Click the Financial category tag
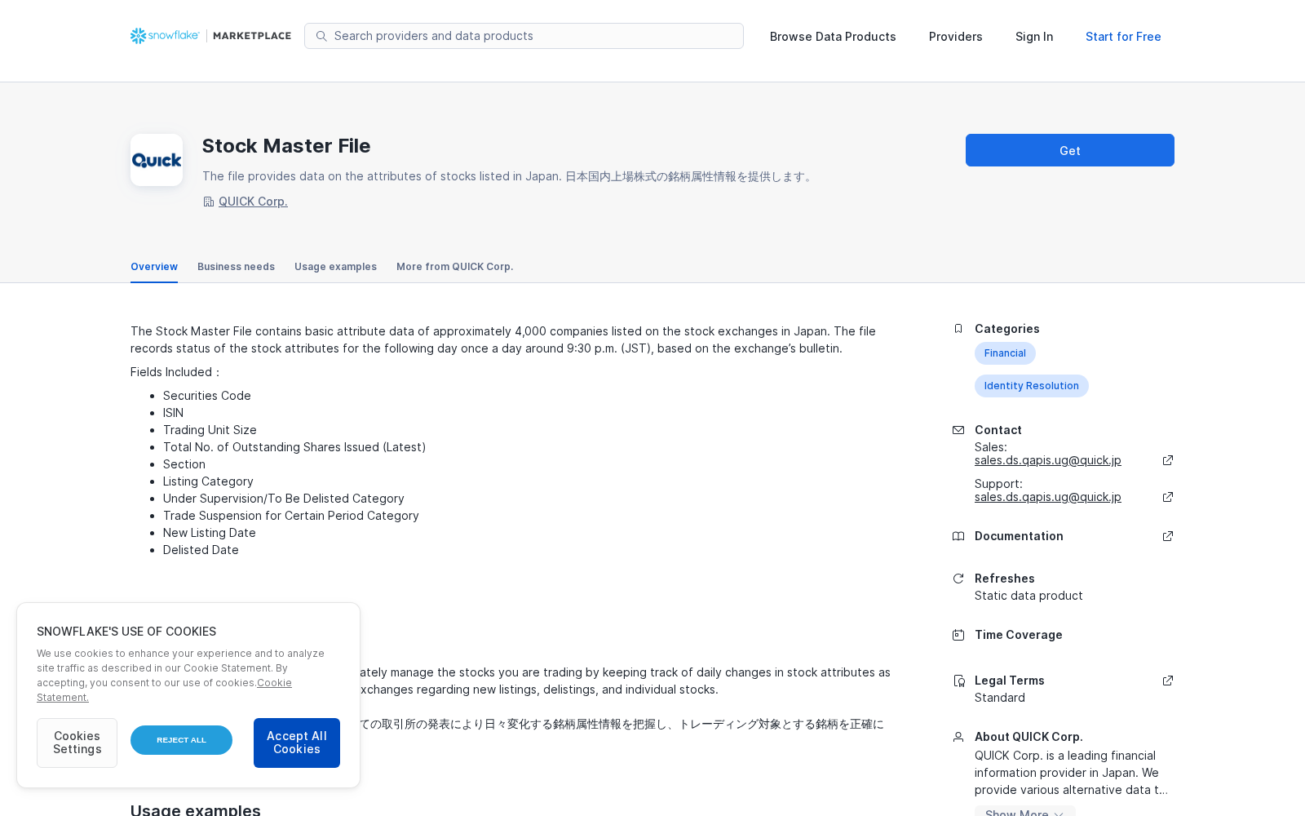1305x816 pixels. pyautogui.click(x=1005, y=353)
